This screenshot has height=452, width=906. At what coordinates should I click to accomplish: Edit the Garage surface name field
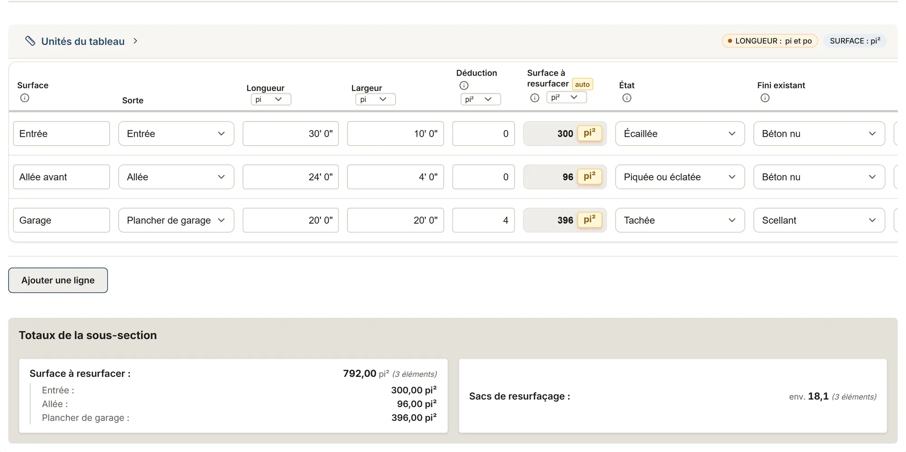(62, 220)
